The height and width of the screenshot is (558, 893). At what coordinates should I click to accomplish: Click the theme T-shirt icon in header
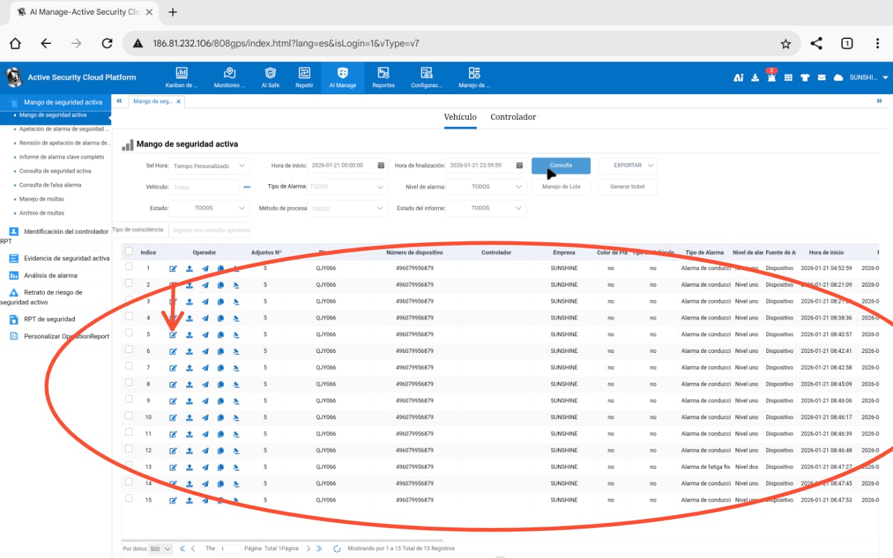(x=805, y=77)
